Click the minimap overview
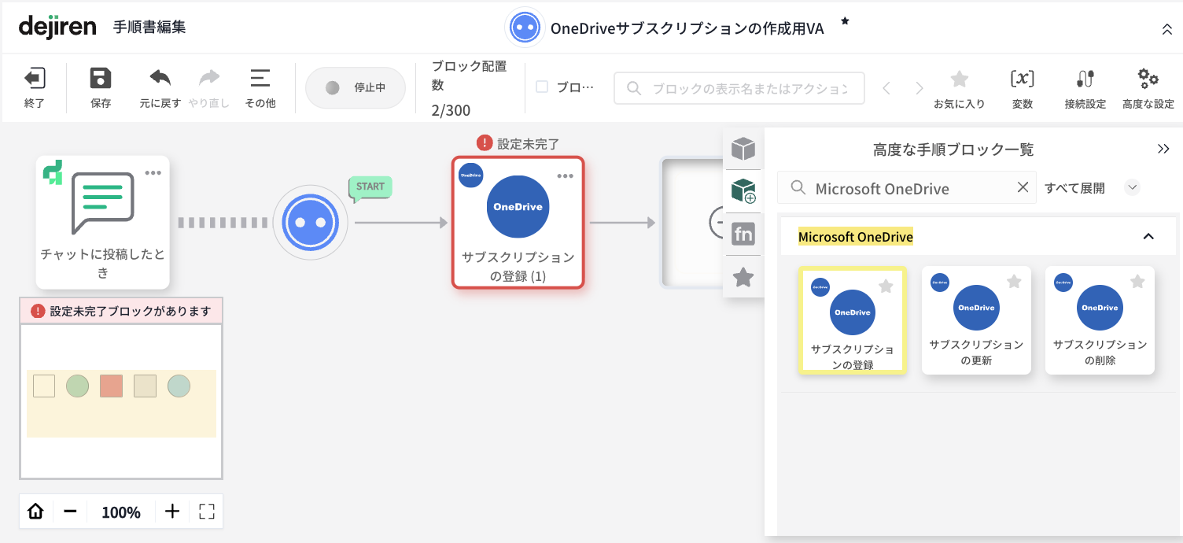Image resolution: width=1183 pixels, height=543 pixels. pos(121,401)
